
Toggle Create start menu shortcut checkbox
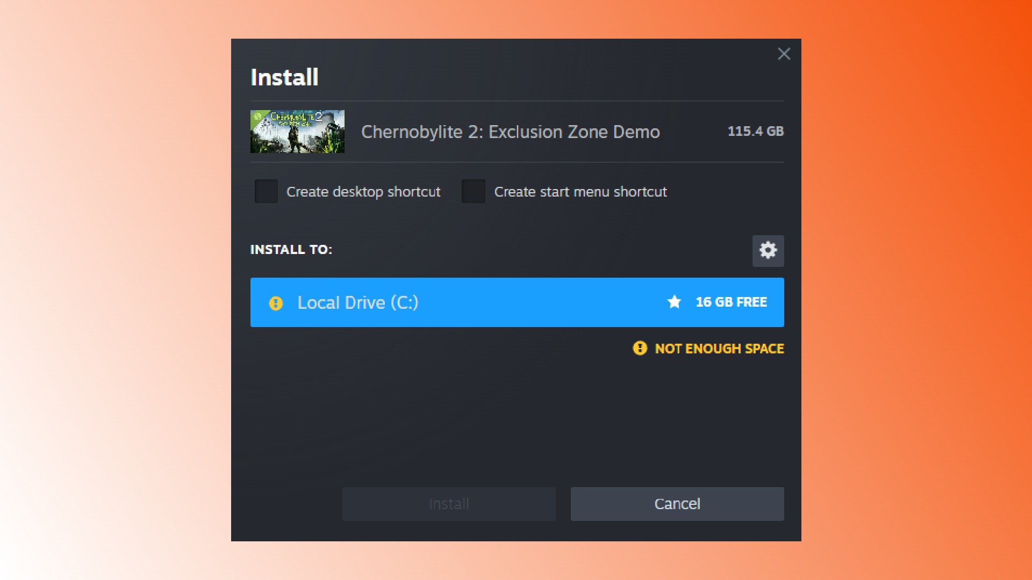pos(474,191)
